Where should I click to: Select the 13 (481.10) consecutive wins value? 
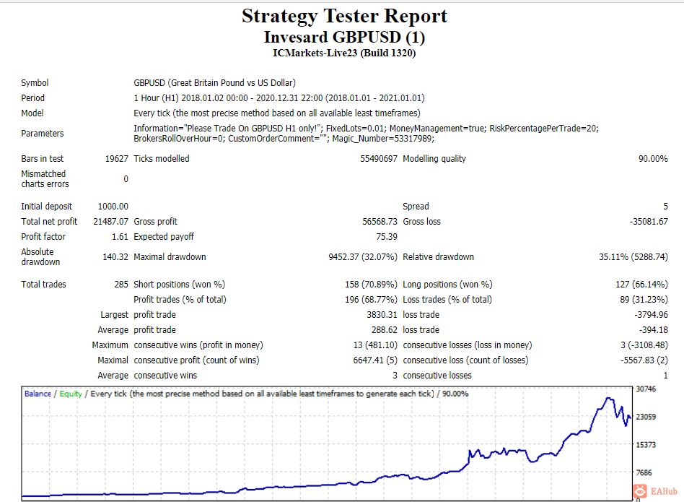tap(375, 345)
